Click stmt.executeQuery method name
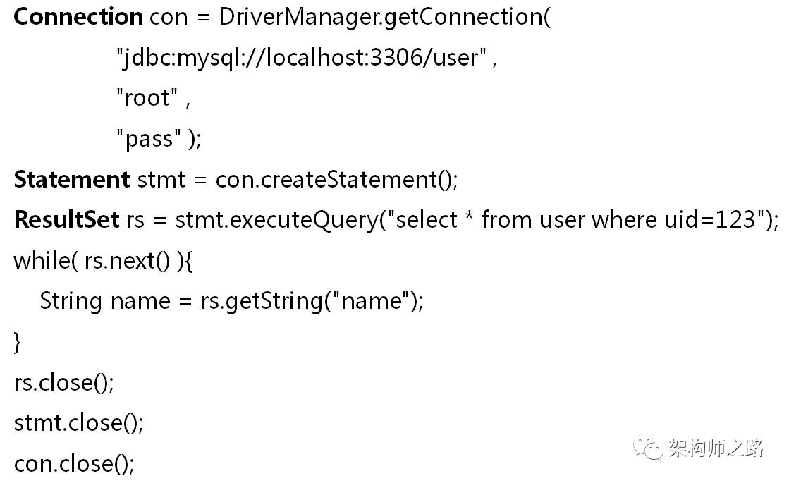Image resolution: width=789 pixels, height=483 pixels. click(x=277, y=220)
